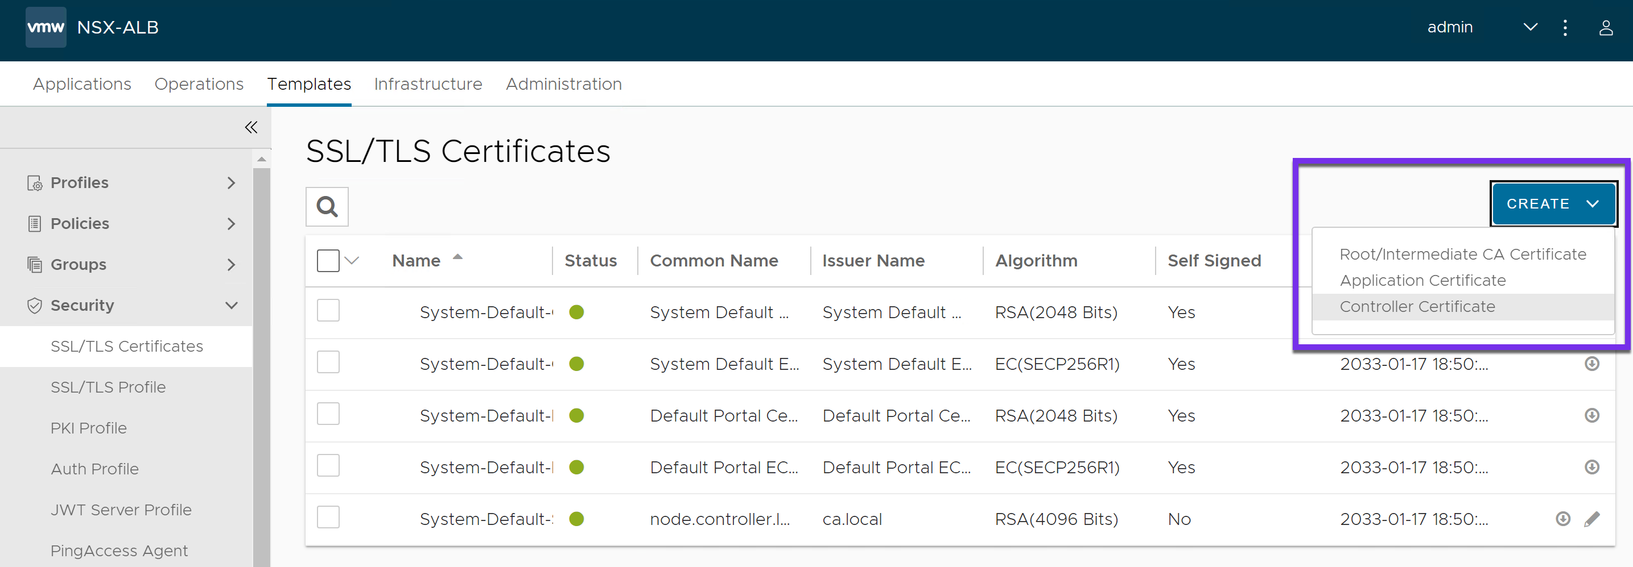Click the VMware vmw logo

[46, 27]
